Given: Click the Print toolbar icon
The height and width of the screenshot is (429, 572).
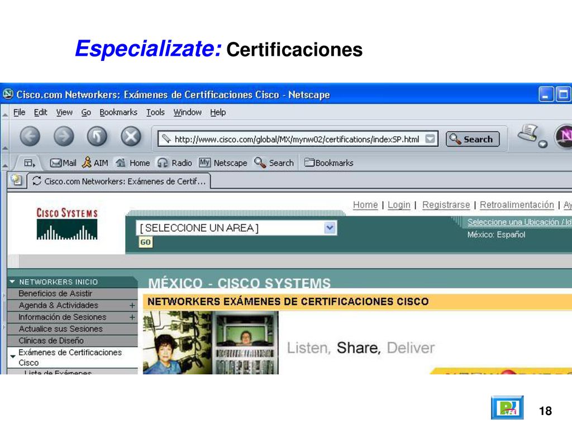Looking at the screenshot, I should 528,133.
